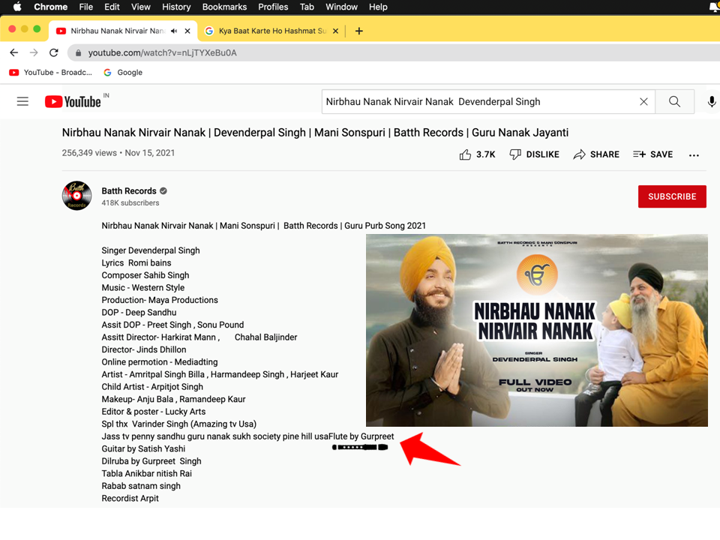Dislike the video using the thumbs down
720x540 pixels.
pyautogui.click(x=534, y=154)
